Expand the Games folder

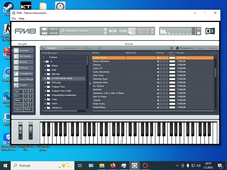[x=45, y=66]
